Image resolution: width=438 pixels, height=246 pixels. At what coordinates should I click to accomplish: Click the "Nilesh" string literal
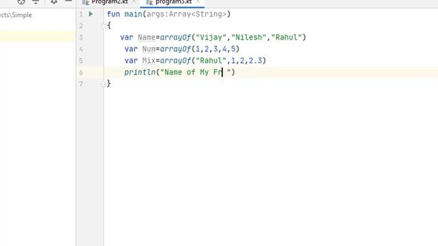point(249,38)
